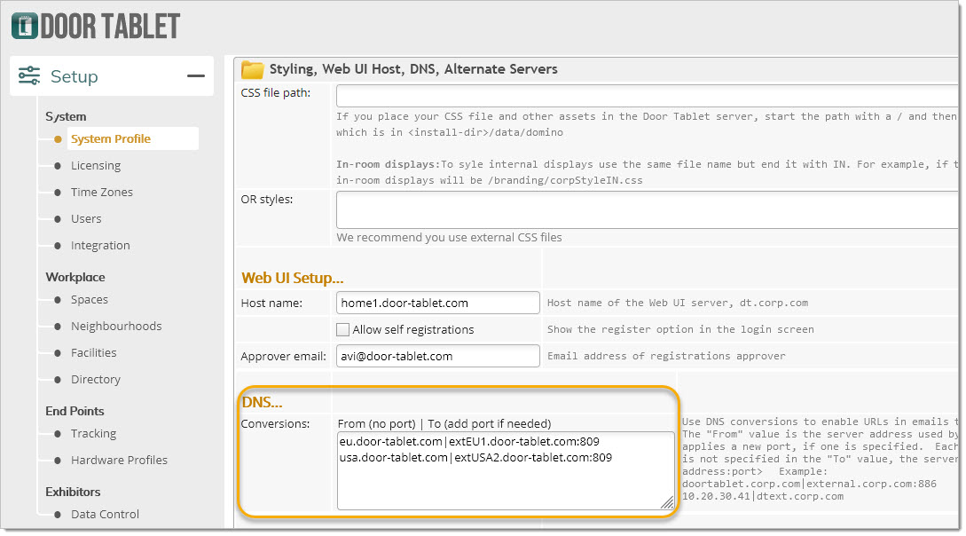Click usa.door-tablet.com conversion line

point(475,457)
